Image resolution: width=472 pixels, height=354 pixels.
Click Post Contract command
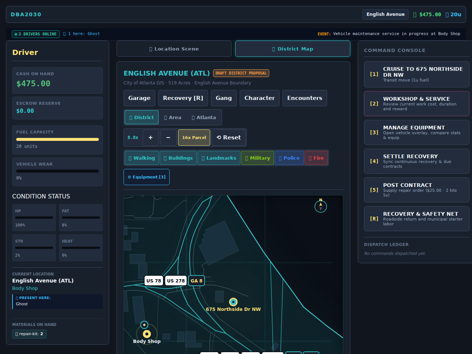coord(417,190)
